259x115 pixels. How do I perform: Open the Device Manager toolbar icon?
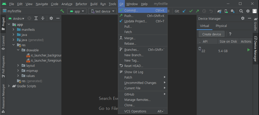click(226, 11)
